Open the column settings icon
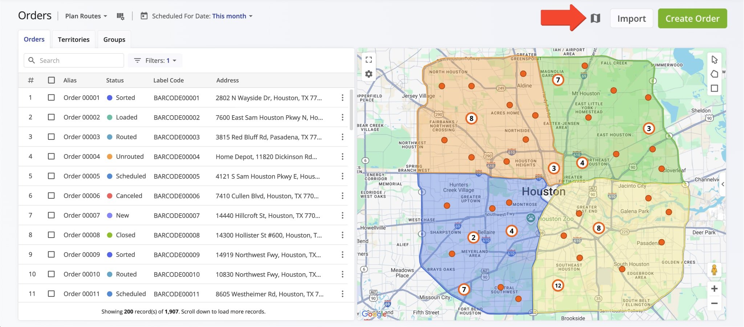Viewport: 744px width, 327px height. tap(120, 16)
